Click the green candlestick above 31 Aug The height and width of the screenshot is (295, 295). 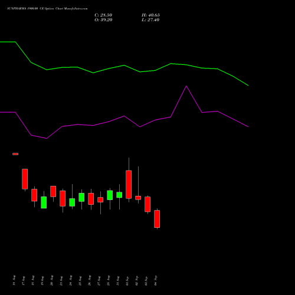119,195
